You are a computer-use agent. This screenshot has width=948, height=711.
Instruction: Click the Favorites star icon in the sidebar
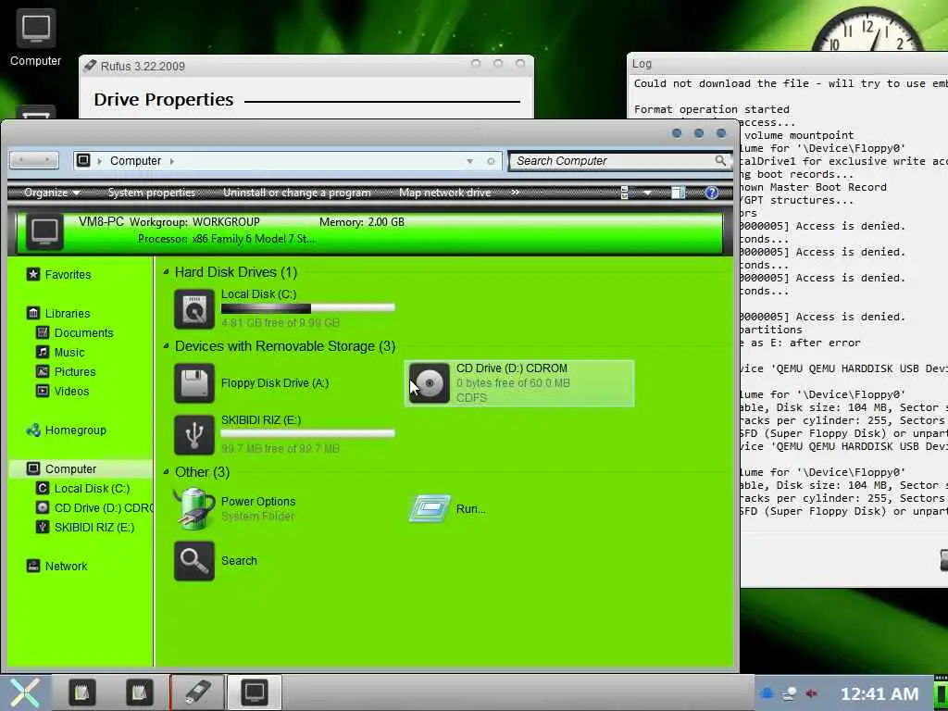click(x=33, y=274)
